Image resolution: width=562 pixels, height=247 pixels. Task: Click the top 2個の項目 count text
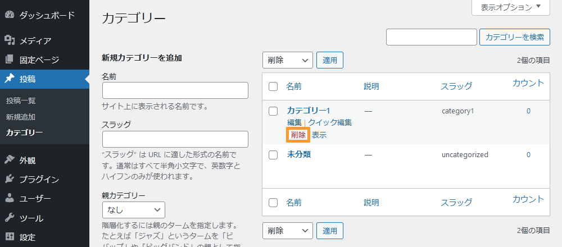[x=533, y=61]
